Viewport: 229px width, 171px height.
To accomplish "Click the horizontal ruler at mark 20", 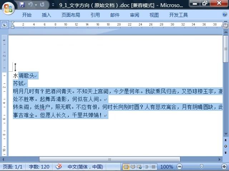I will click(119, 25).
